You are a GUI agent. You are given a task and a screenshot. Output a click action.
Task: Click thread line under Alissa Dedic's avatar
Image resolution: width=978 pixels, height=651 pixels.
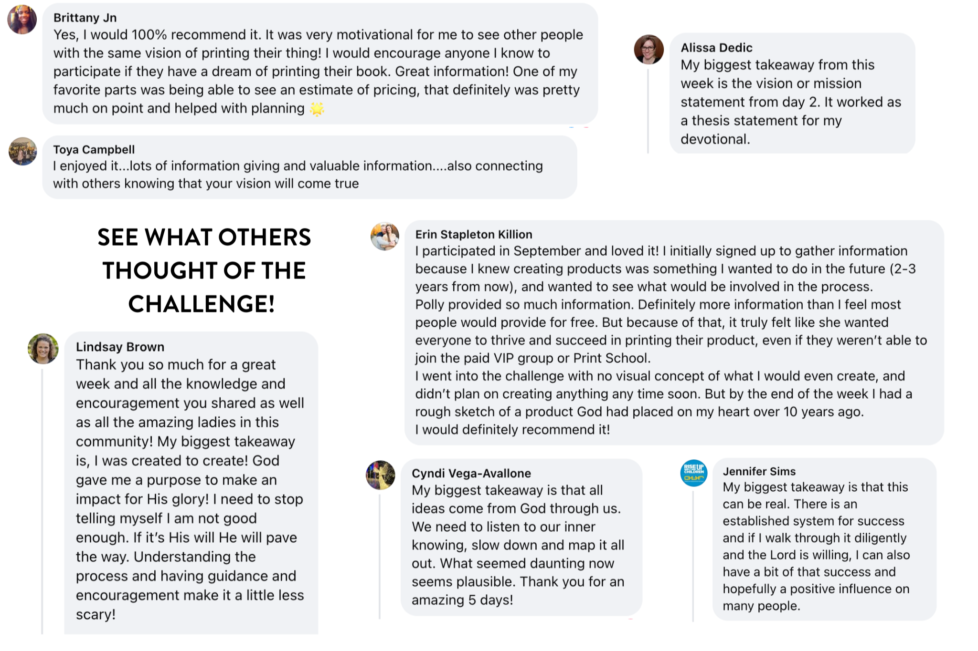tap(648, 111)
